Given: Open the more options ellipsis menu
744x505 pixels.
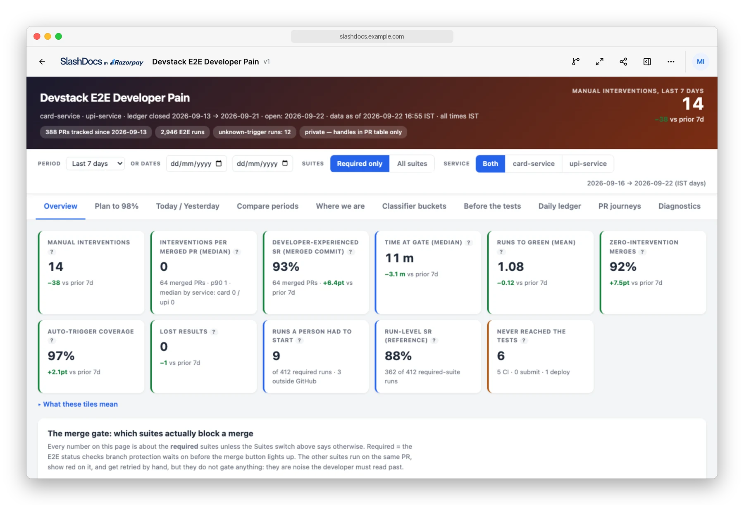Looking at the screenshot, I should pyautogui.click(x=671, y=62).
